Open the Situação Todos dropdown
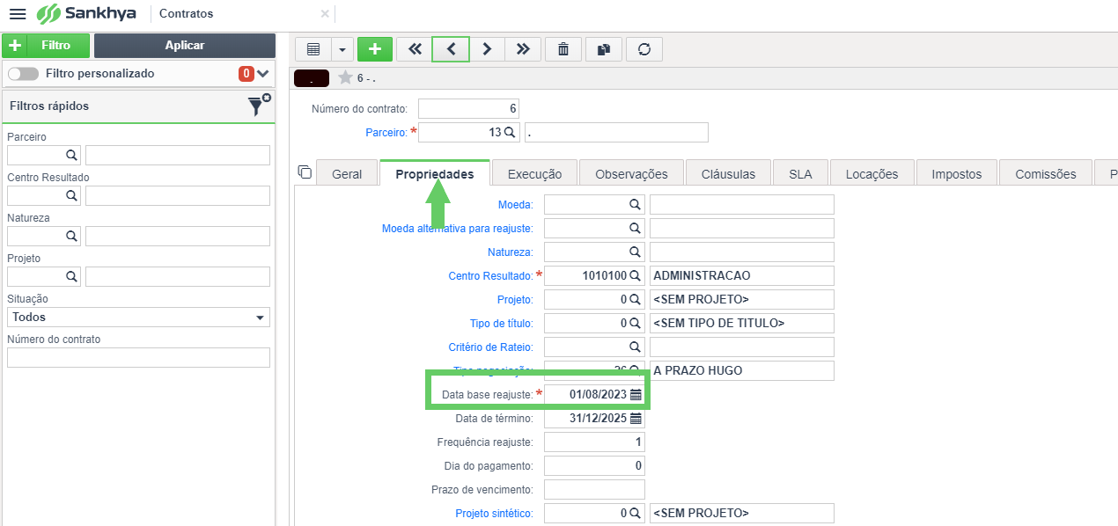This screenshot has width=1118, height=526. [x=138, y=318]
